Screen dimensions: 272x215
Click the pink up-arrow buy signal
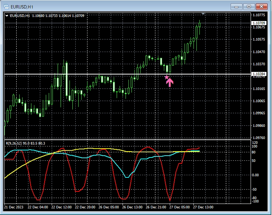(x=170, y=82)
